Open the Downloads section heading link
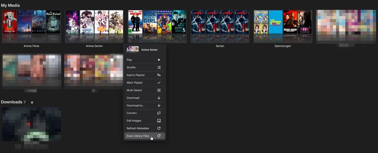 (14, 102)
